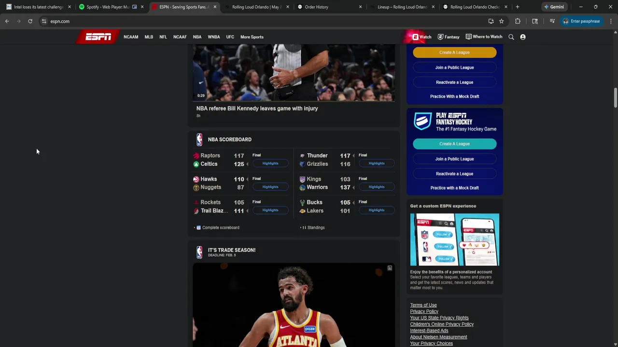Click the It's Trade Season heading
618x347 pixels.
pyautogui.click(x=232, y=250)
